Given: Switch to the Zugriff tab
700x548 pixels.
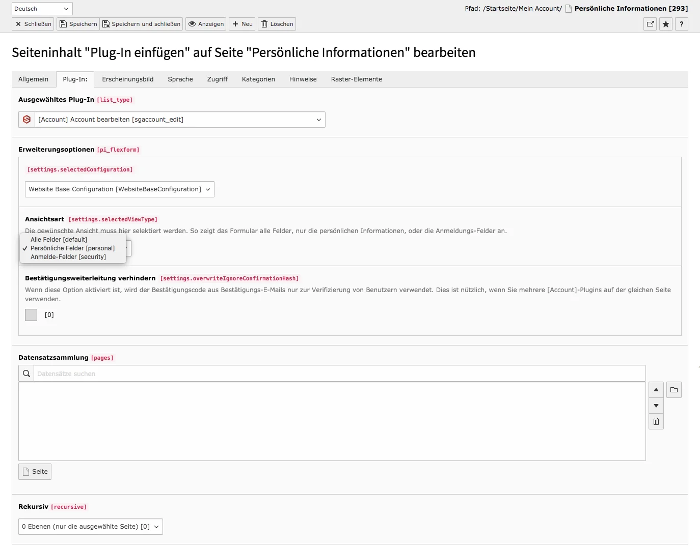Looking at the screenshot, I should 217,79.
